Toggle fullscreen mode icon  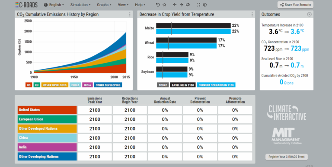pyautogui.click(x=198, y=5)
